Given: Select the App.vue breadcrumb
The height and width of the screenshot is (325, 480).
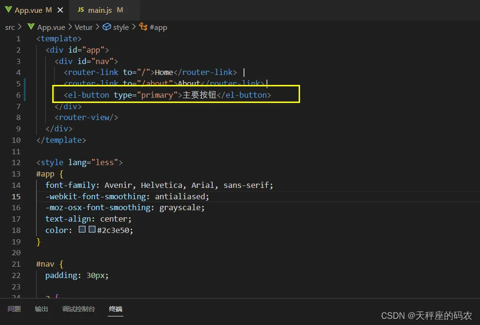Looking at the screenshot, I should click(51, 27).
